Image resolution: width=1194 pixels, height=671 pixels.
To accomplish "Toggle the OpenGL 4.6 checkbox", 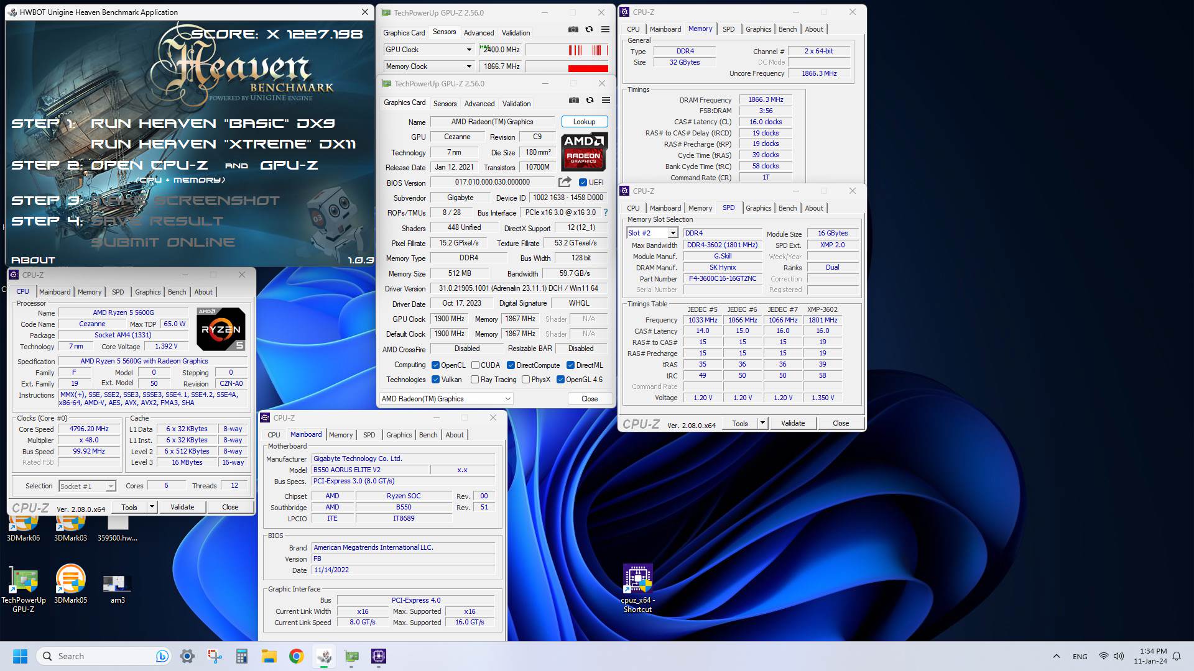I will 560,380.
